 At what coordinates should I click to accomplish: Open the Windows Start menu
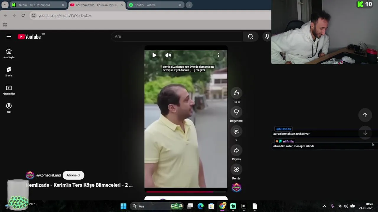pos(123,206)
